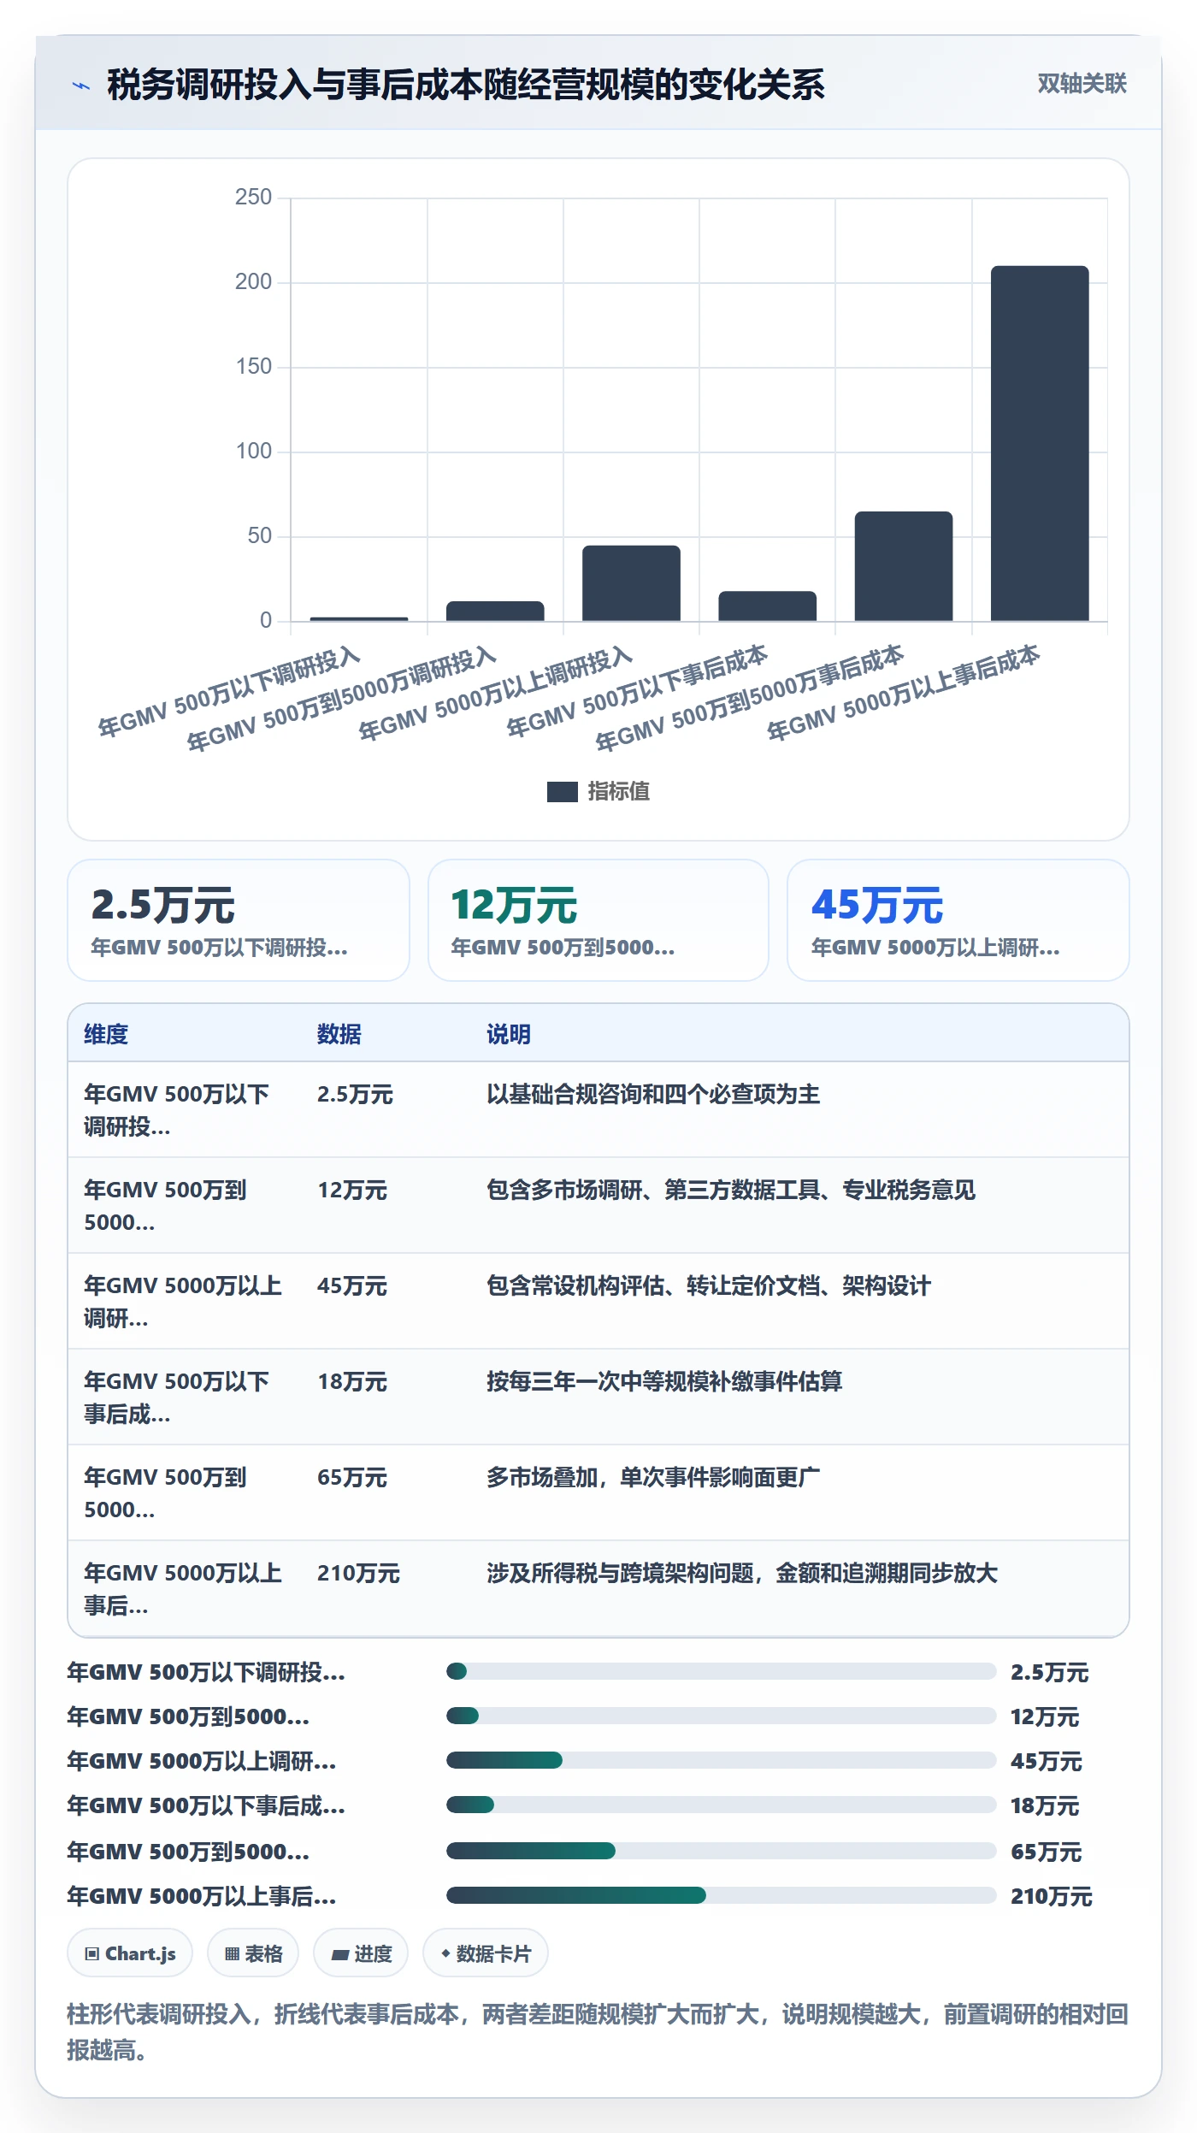The height and width of the screenshot is (2133, 1197).
Task: Click the footer caption starting with 柱形代表调研投入
Action: 598,2032
